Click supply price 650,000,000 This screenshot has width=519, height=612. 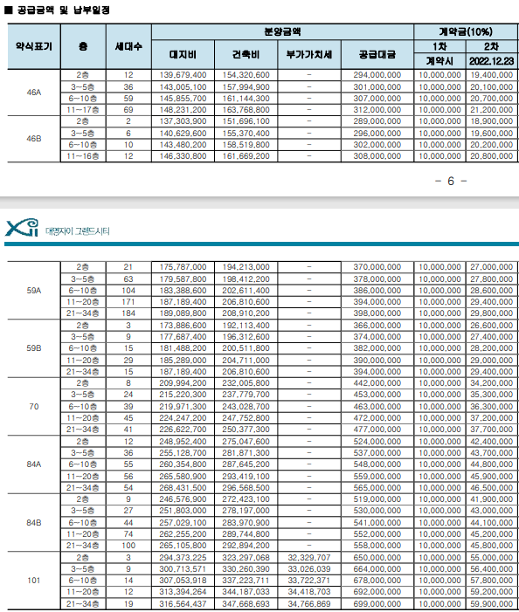377,558
